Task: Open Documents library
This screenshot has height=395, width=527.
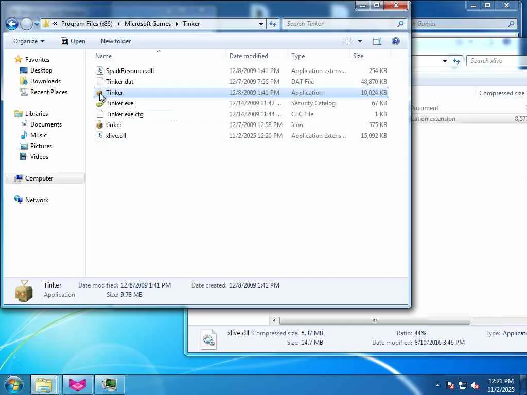Action: click(x=46, y=124)
